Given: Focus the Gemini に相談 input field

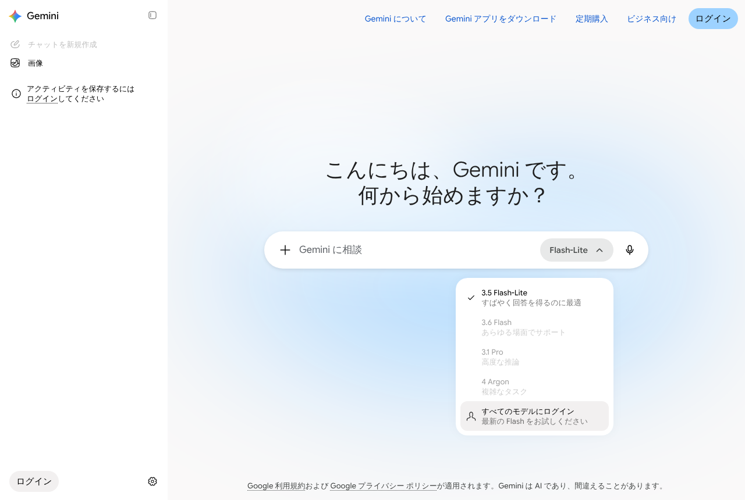Looking at the screenshot, I should click(416, 250).
